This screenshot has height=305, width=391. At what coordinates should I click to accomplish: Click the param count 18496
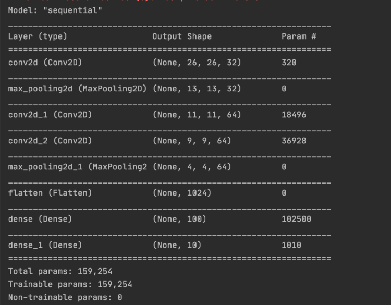click(x=294, y=115)
